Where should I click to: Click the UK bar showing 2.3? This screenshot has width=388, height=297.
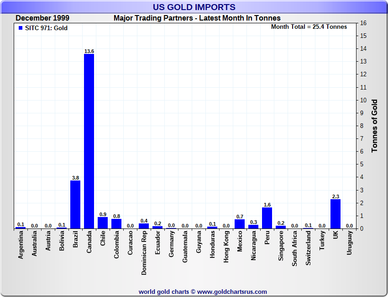click(336, 214)
